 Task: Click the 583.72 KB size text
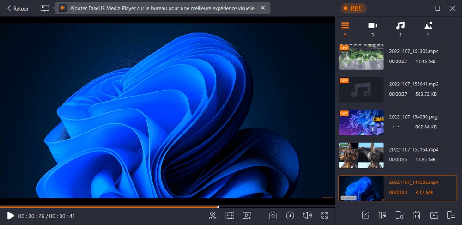tap(426, 94)
